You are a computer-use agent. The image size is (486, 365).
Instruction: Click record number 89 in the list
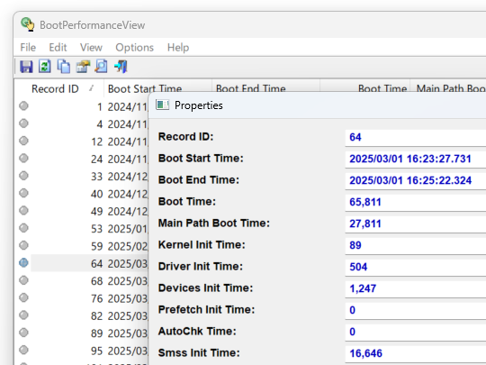[97, 333]
